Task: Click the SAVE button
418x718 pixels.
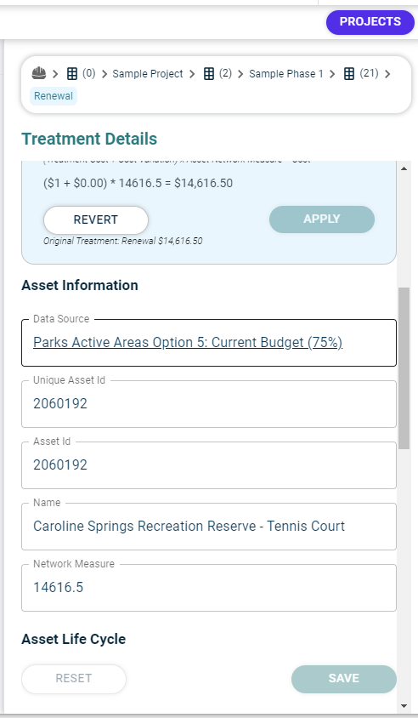Action: [344, 679]
